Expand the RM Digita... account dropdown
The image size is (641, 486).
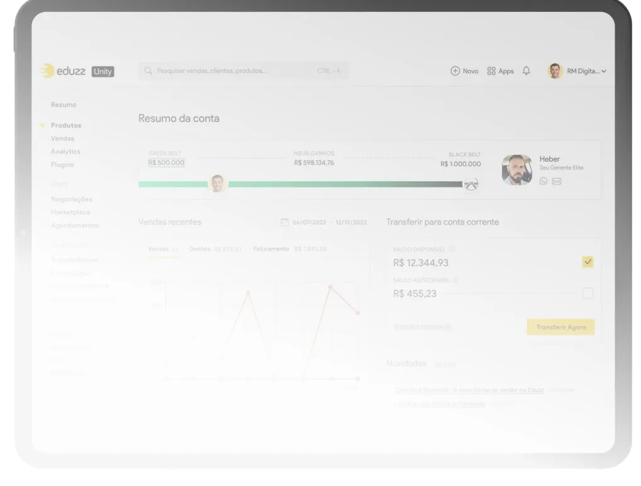pyautogui.click(x=586, y=71)
